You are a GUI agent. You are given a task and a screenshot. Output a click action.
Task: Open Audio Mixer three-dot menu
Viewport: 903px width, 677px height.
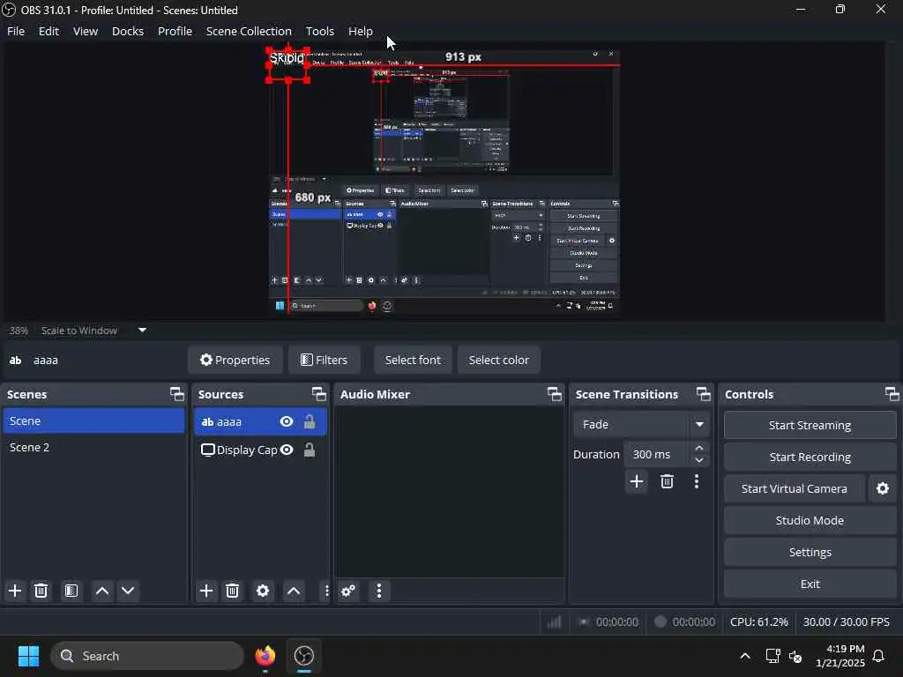click(379, 591)
